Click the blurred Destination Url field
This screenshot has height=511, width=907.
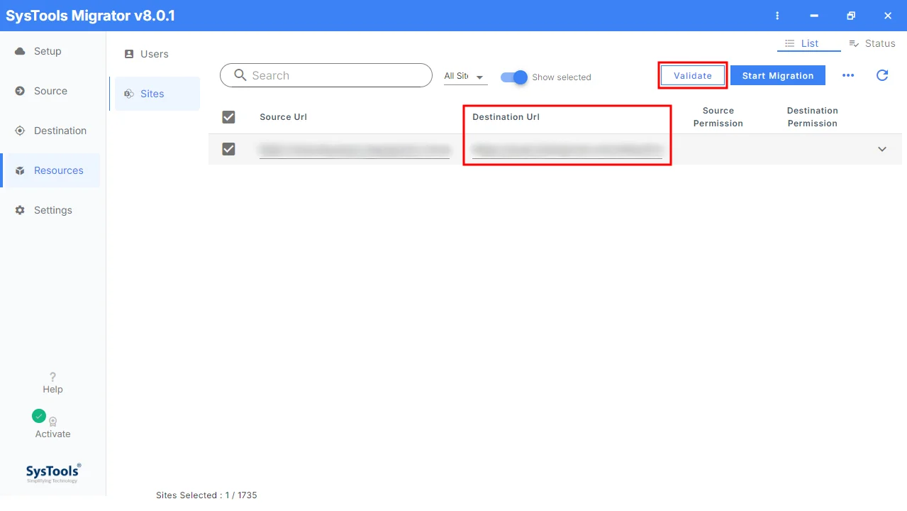click(567, 150)
